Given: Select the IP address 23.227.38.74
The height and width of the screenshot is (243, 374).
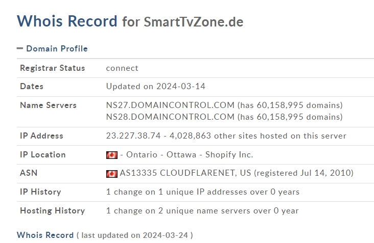Looking at the screenshot, I should pos(133,136).
